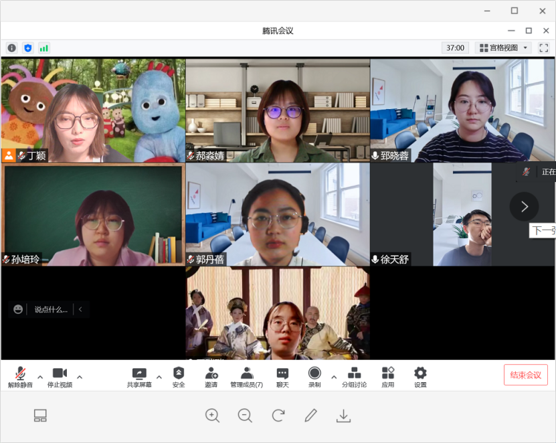Go to next page of participants
Viewport: 556px width, 443px height.
[x=524, y=207]
